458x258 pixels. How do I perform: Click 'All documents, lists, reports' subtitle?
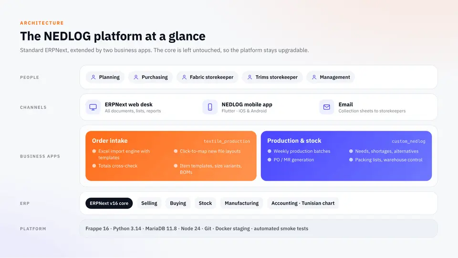pyautogui.click(x=133, y=111)
